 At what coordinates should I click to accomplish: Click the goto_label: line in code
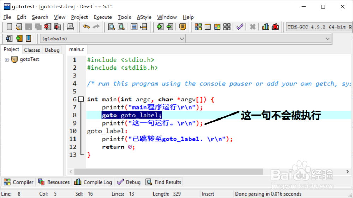coord(107,131)
